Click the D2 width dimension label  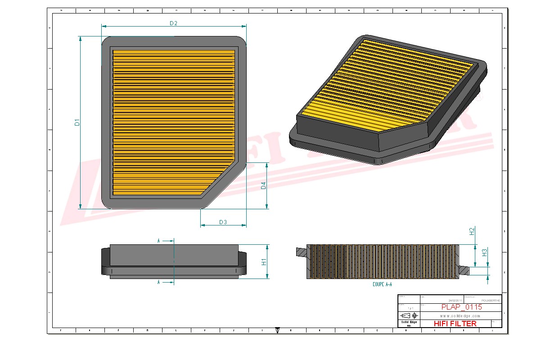(x=173, y=23)
